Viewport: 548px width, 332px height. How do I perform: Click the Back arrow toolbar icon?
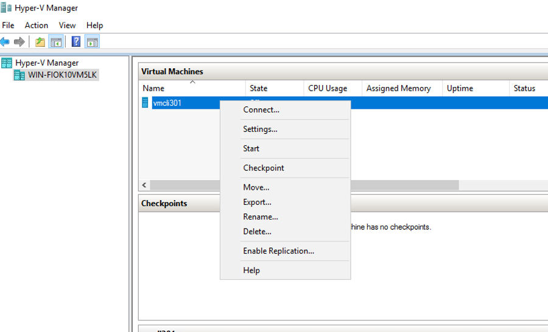point(5,42)
